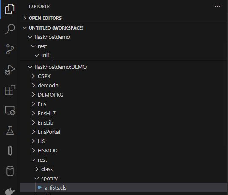Open the Docker whale icon view
This screenshot has height=195, width=228.
click(x=10, y=191)
